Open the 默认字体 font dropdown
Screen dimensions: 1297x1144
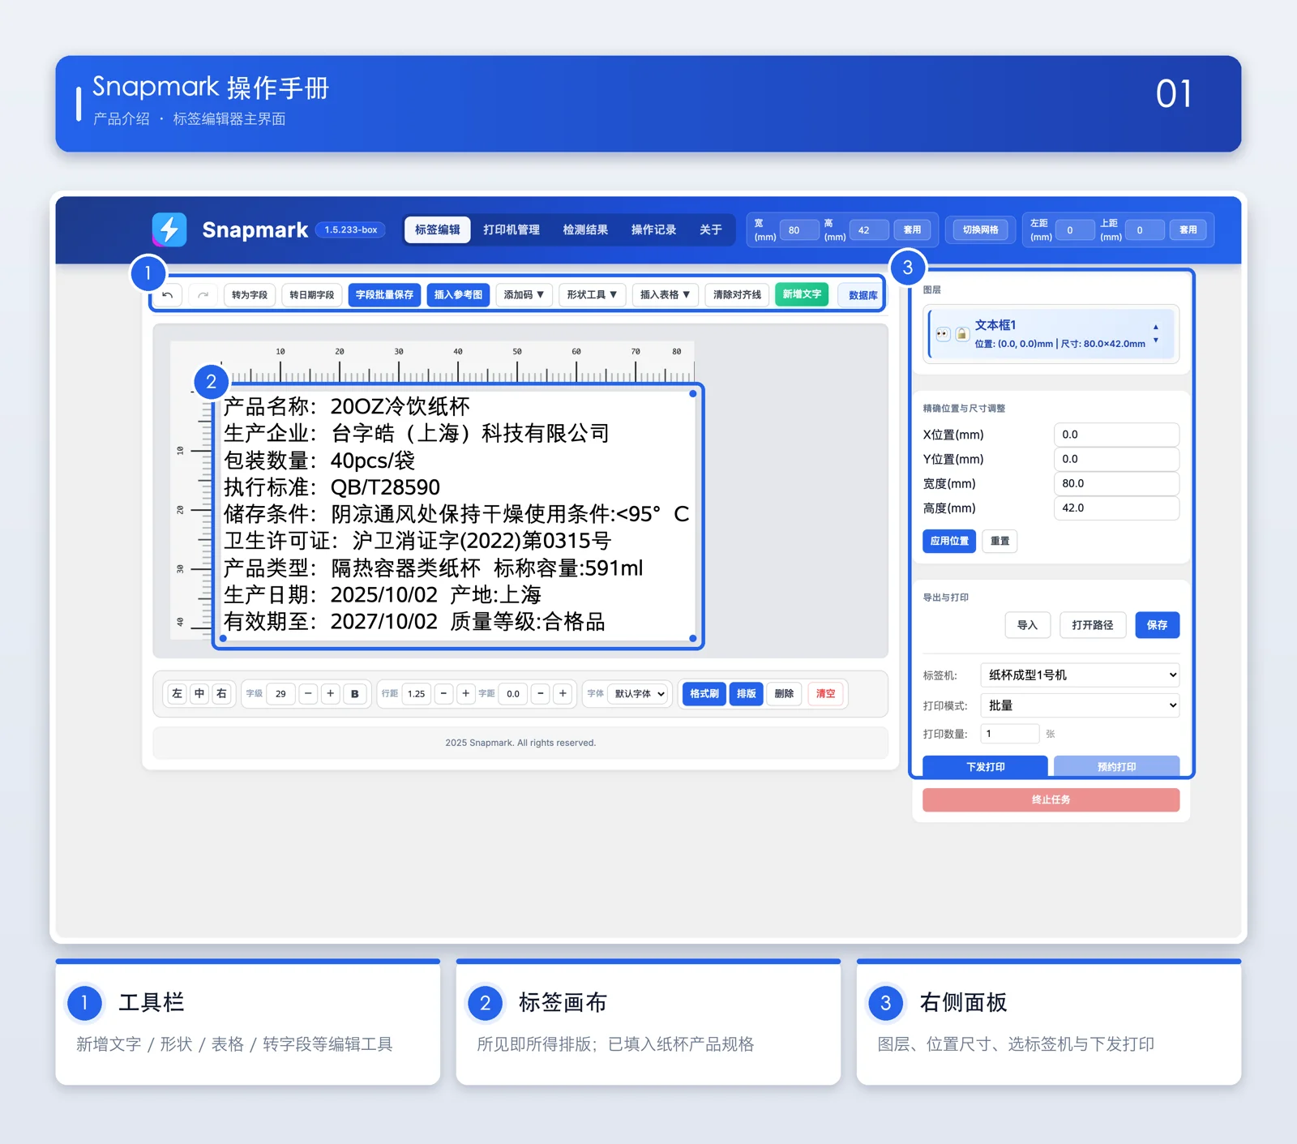click(x=639, y=694)
